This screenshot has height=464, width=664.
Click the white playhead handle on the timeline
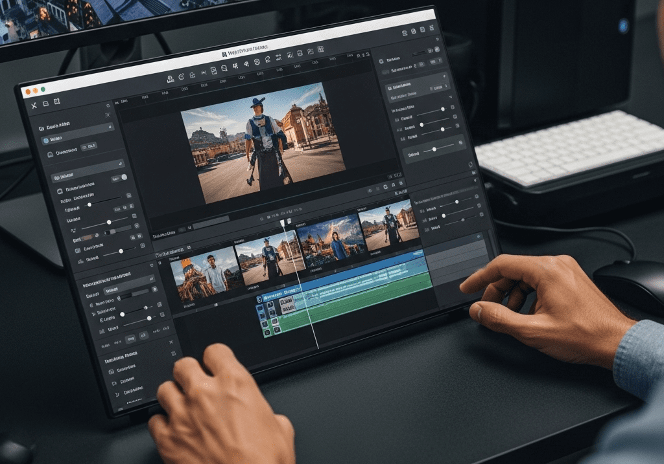point(283,223)
